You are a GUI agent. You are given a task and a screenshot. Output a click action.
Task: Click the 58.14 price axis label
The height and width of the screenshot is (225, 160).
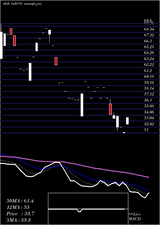[x=149, y=88]
